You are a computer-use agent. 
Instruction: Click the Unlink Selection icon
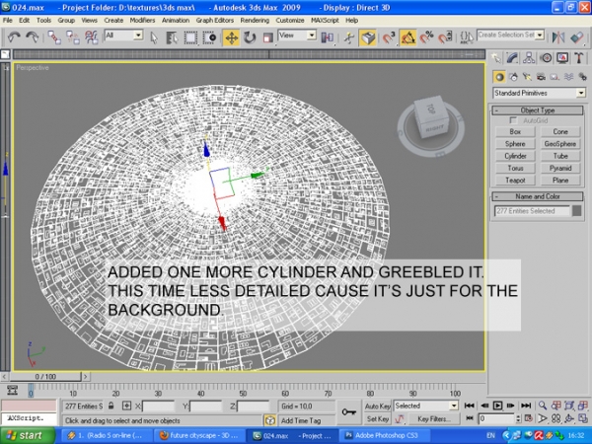click(73, 37)
